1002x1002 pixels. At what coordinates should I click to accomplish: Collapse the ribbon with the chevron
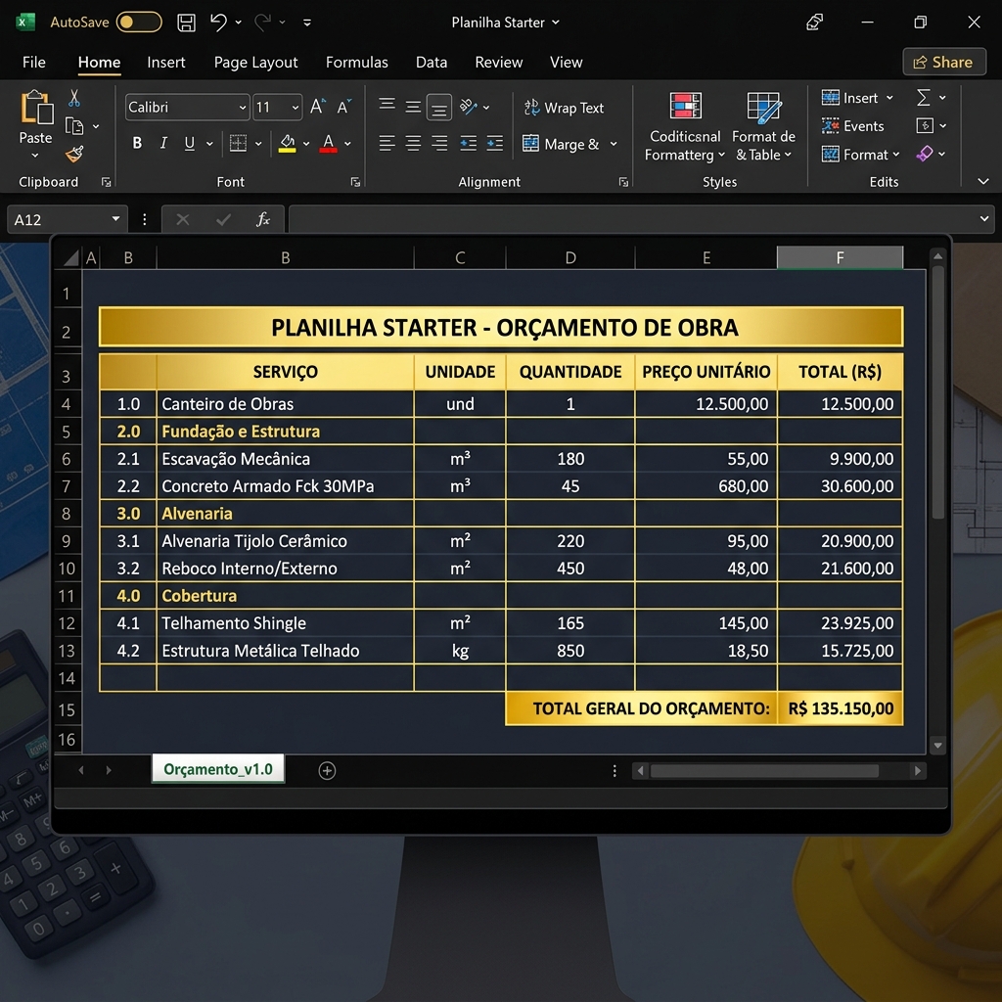982,181
